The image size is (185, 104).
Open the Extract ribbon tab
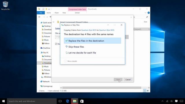pos(77,13)
